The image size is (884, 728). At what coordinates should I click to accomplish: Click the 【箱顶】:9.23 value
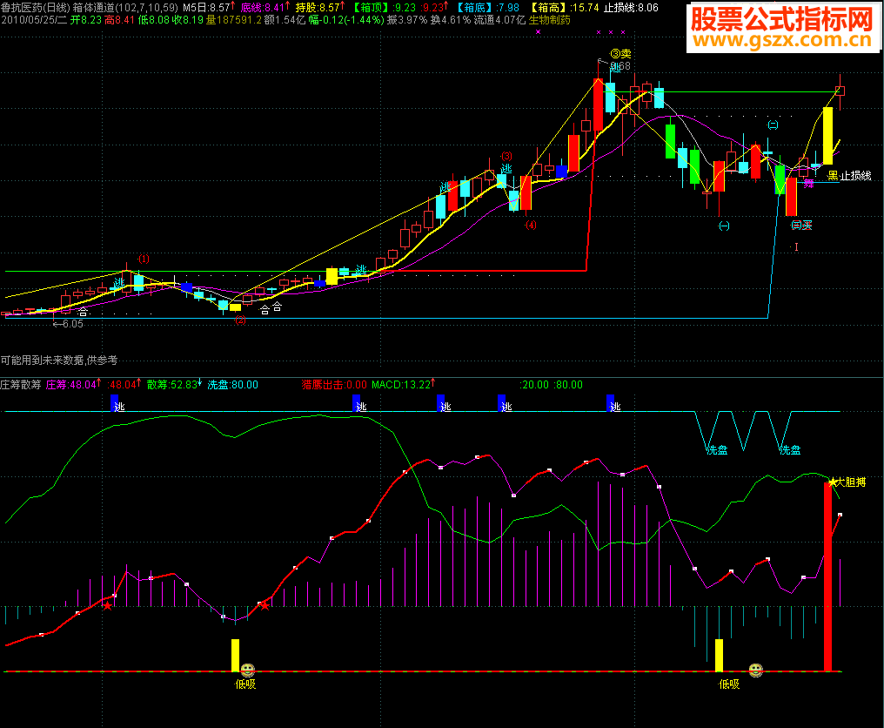click(383, 7)
